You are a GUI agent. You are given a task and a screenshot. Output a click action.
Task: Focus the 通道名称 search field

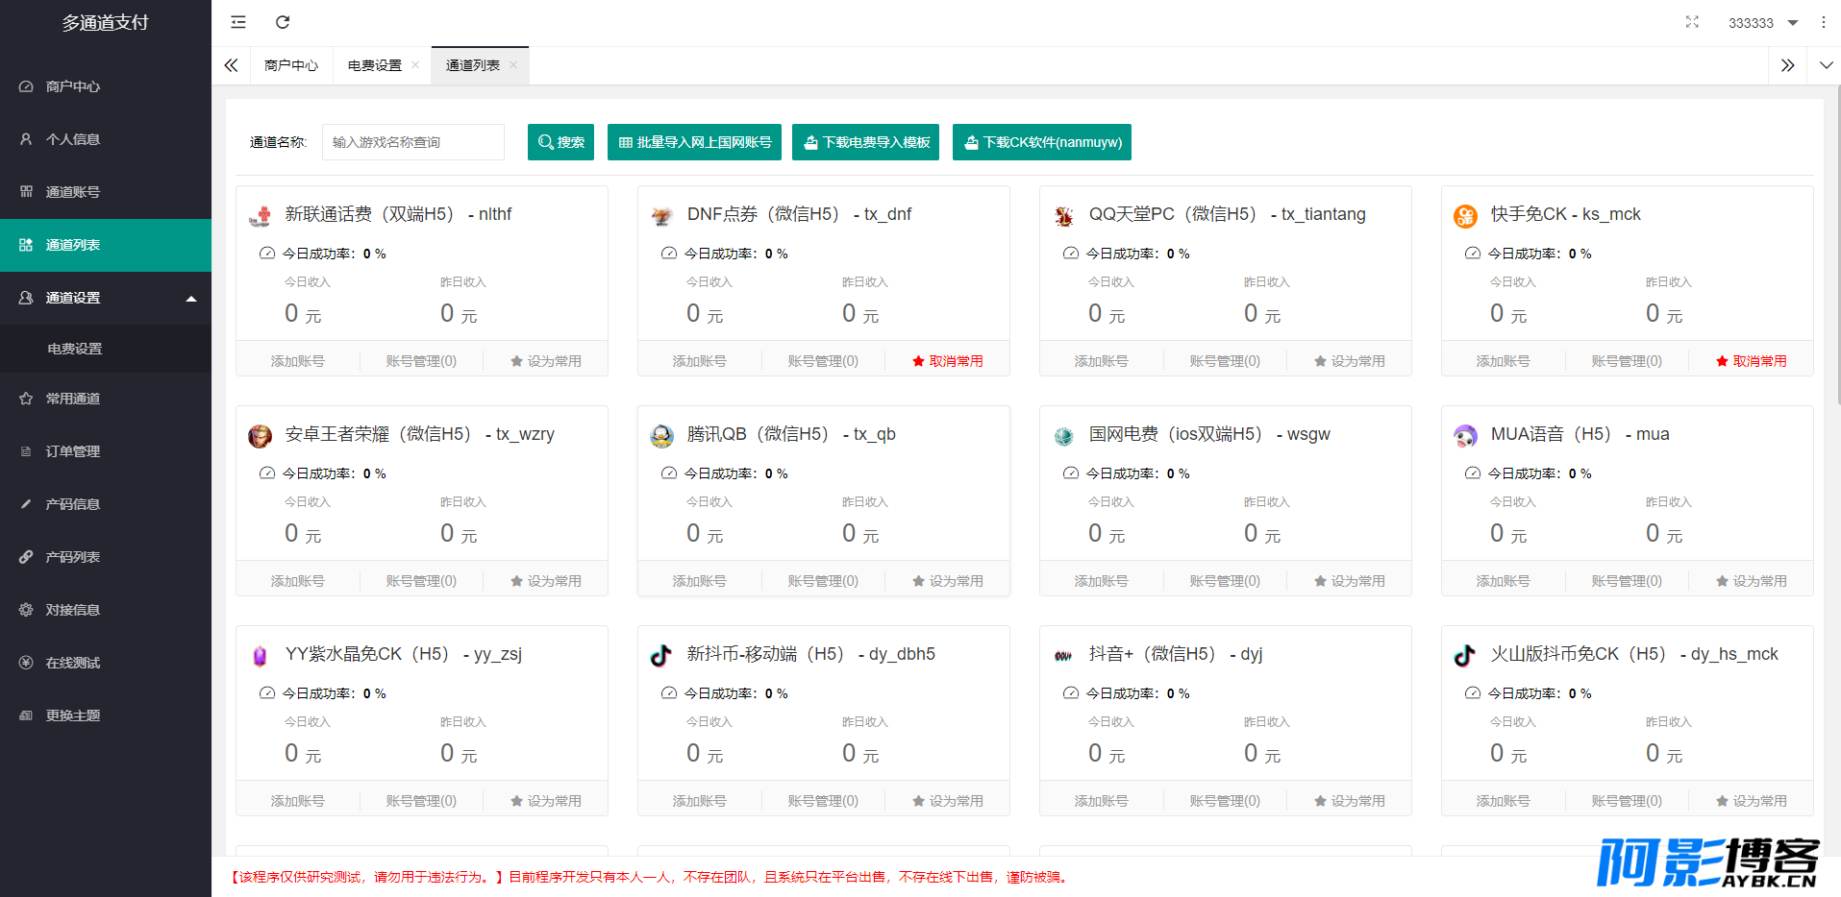pos(413,142)
